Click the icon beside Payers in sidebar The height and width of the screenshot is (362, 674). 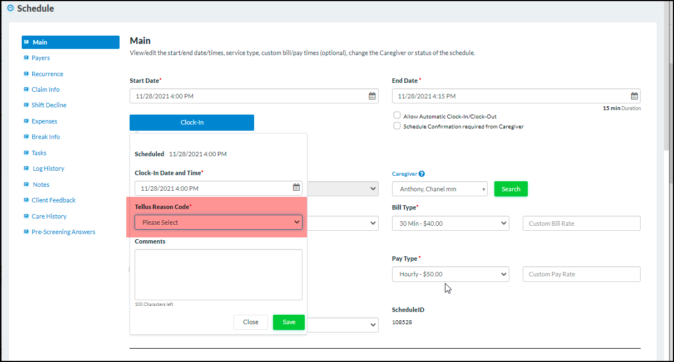(26, 58)
